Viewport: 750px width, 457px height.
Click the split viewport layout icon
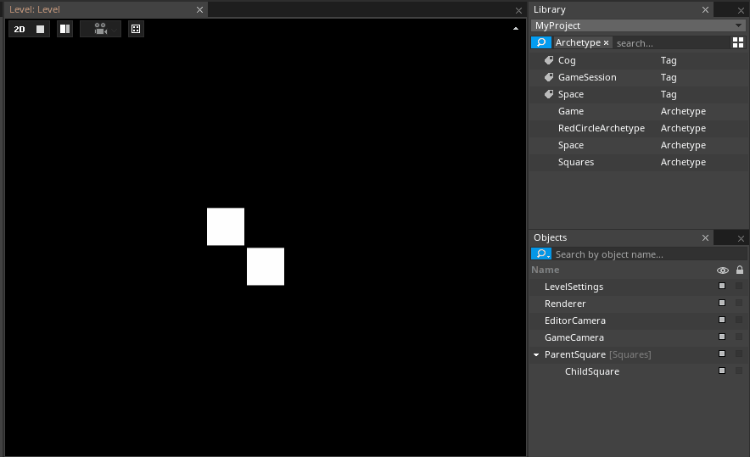[64, 29]
